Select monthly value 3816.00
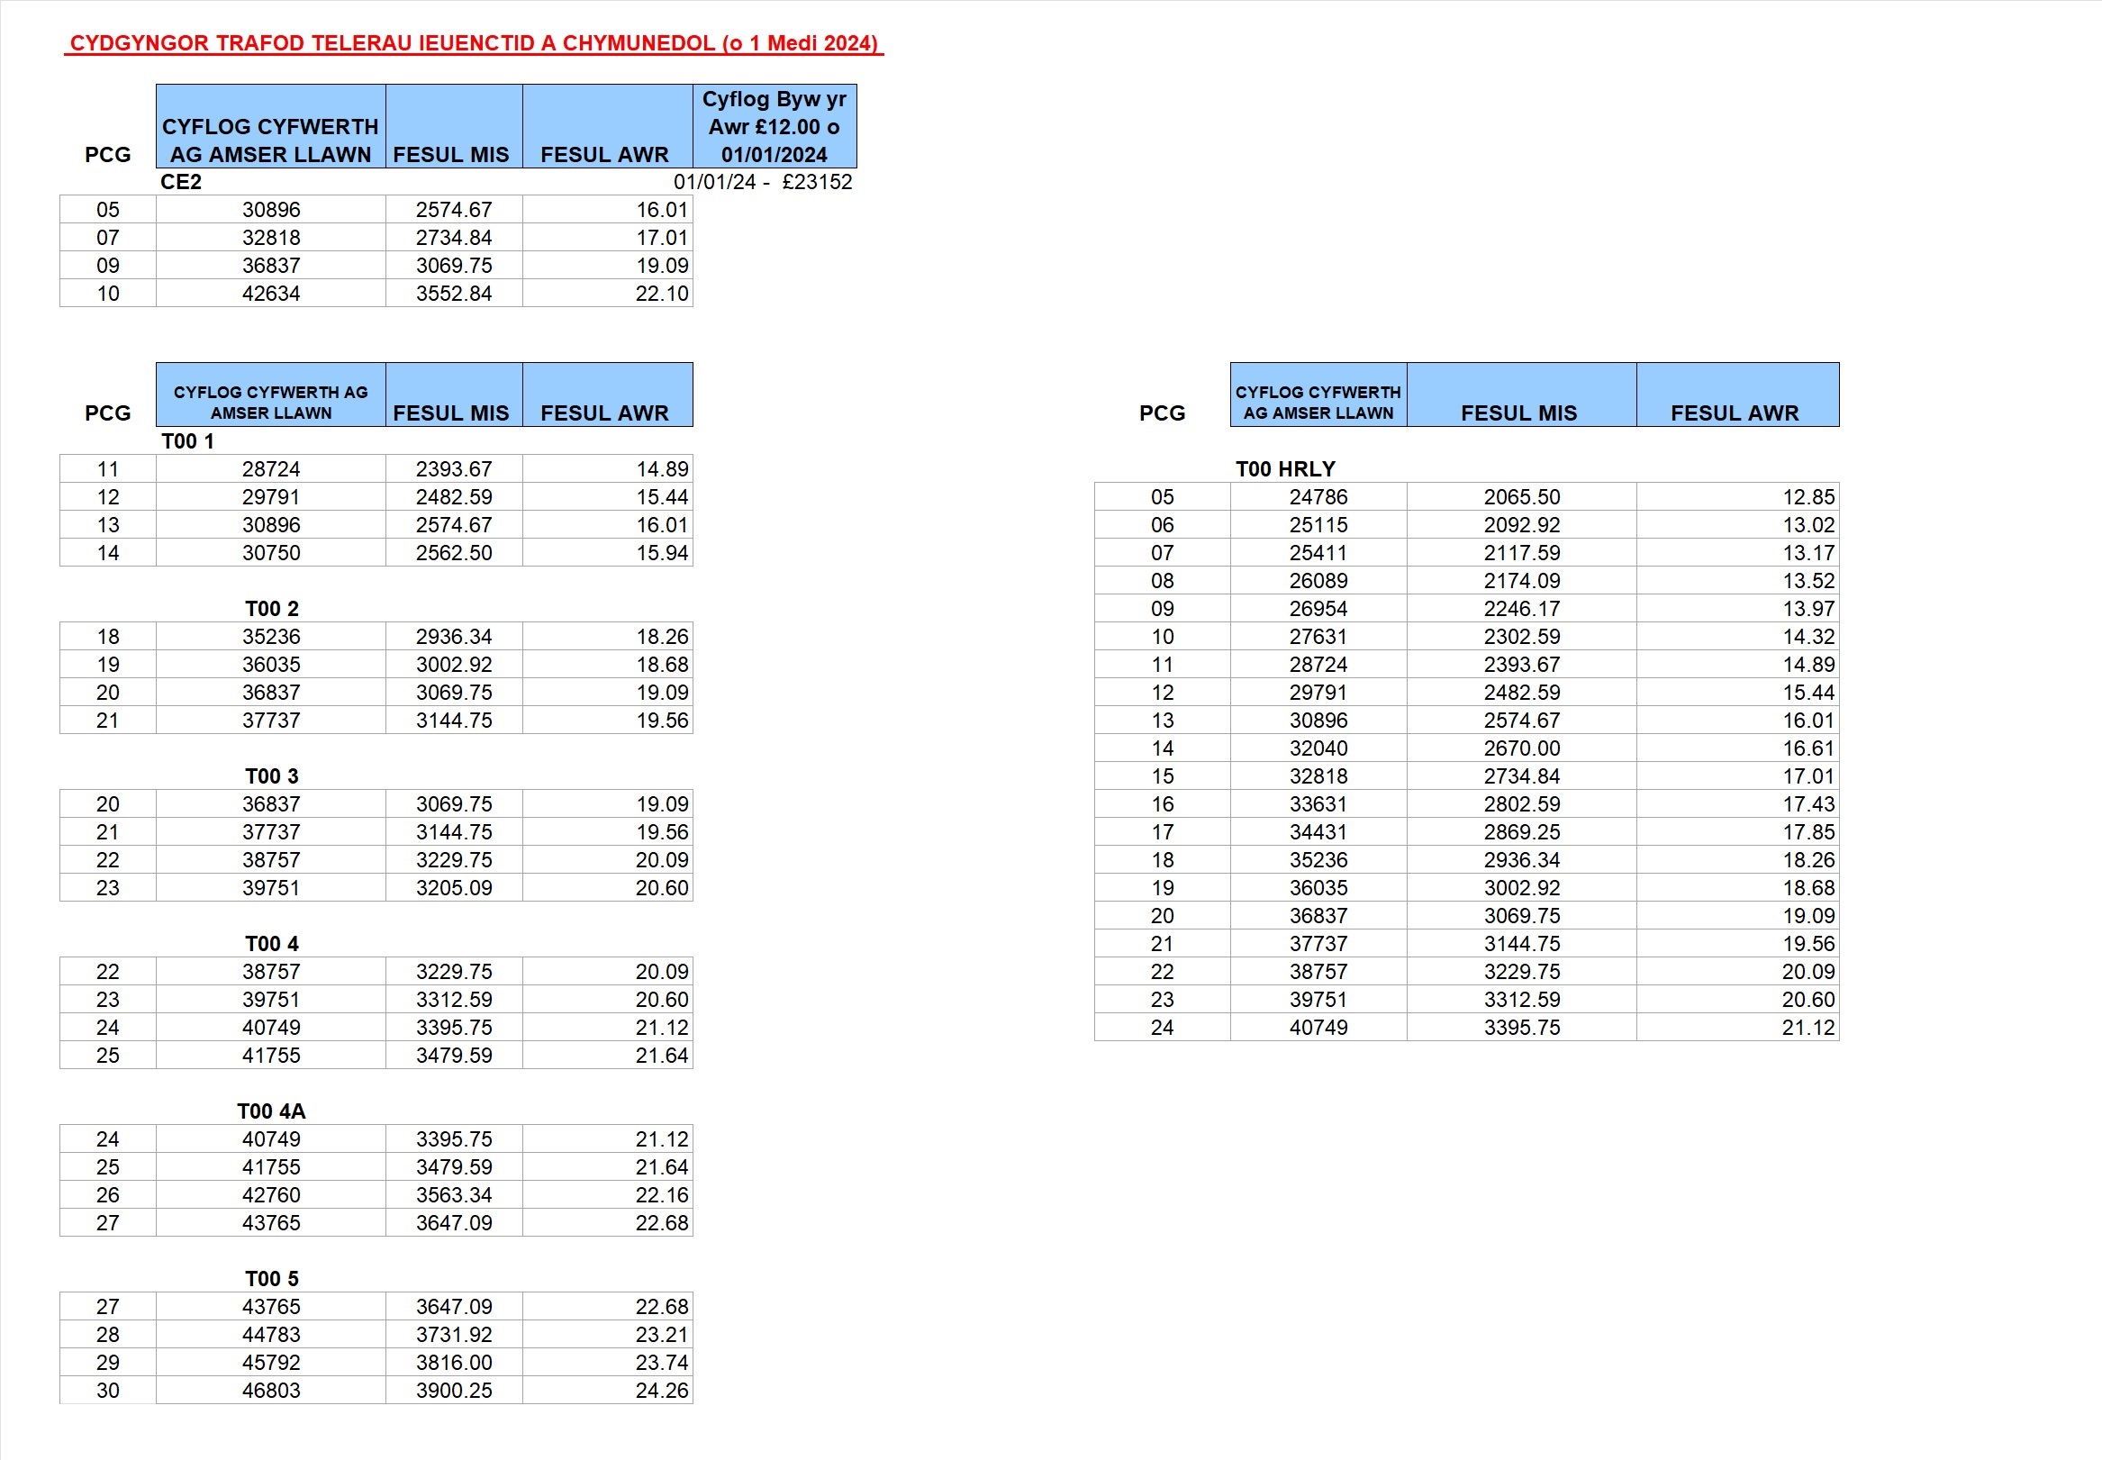The height and width of the screenshot is (1460, 2102). click(454, 1363)
